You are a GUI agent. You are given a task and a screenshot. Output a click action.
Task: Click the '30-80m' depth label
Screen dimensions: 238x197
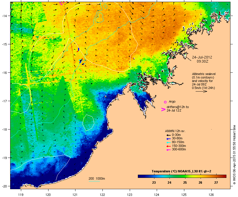pyautogui.click(x=177, y=138)
